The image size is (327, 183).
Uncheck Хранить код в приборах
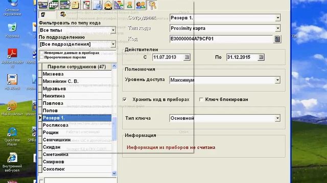[125, 100]
